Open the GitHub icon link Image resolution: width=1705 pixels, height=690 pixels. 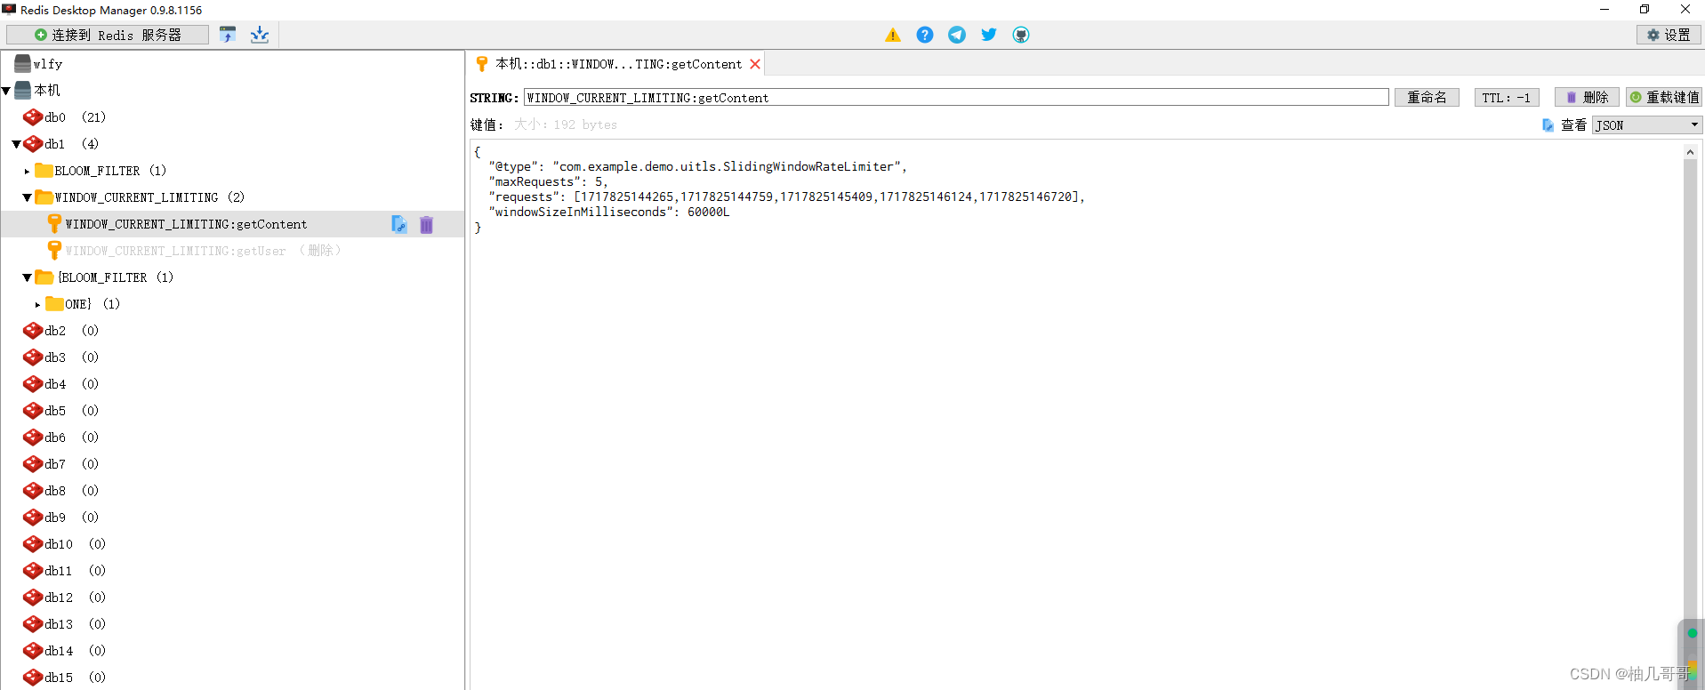tap(1021, 35)
